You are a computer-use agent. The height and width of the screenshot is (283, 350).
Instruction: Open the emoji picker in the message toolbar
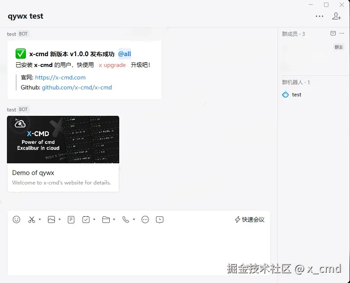pos(16,219)
